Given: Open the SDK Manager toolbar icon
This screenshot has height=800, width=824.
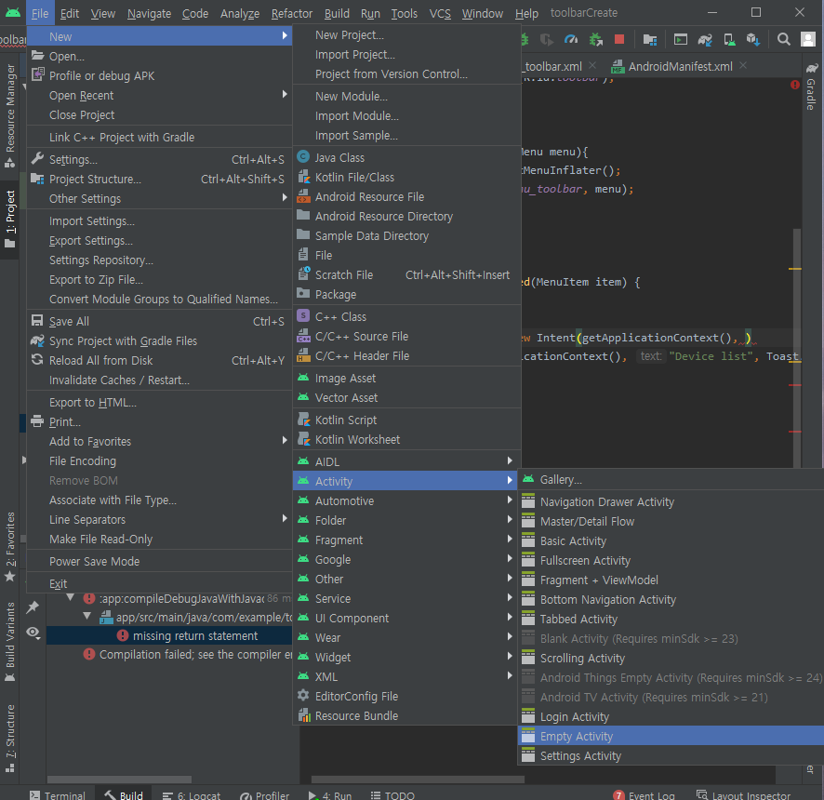Looking at the screenshot, I should [x=753, y=39].
